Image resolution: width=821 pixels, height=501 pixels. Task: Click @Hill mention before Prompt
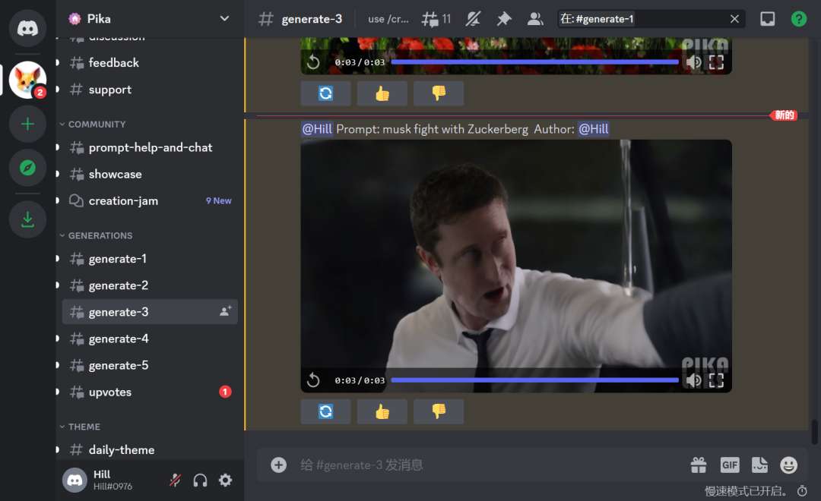click(x=317, y=129)
